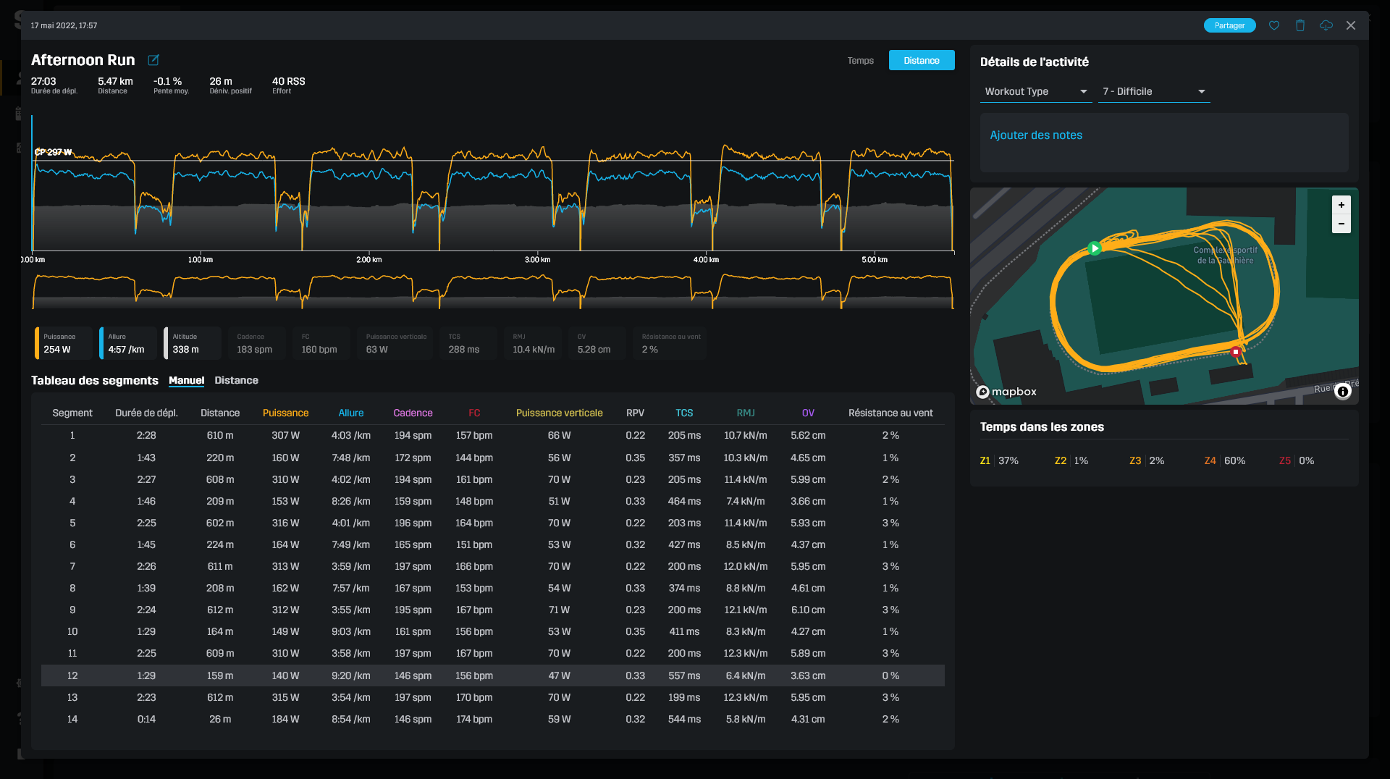Switch the chart axis to Temps
The width and height of the screenshot is (1390, 779).
tap(861, 61)
